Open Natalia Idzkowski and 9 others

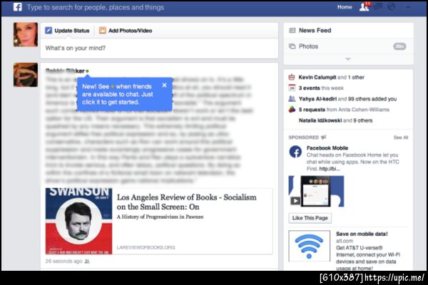(x=335, y=120)
